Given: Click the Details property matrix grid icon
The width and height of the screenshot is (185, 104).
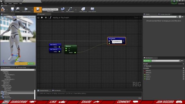Looking at the screenshot, I should click(180, 17).
